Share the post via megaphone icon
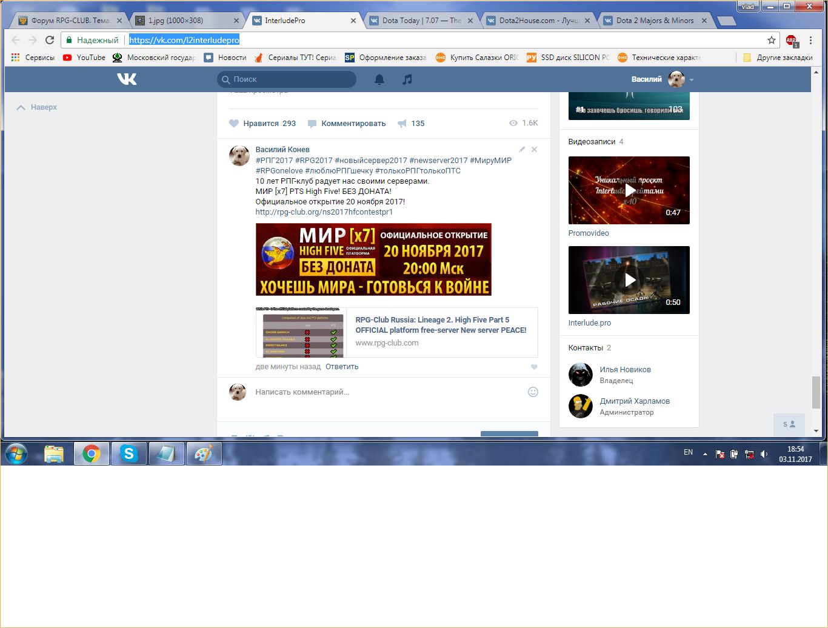 click(x=402, y=124)
